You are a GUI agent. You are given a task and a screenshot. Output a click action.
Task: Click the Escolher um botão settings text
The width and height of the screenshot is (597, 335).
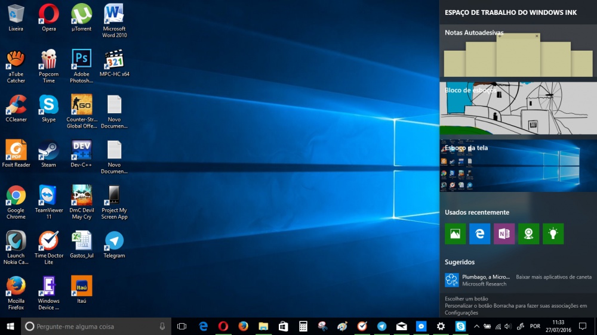coord(466,299)
